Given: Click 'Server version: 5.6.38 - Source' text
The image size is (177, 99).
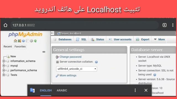Looking at the screenshot, I should [x=157, y=79].
